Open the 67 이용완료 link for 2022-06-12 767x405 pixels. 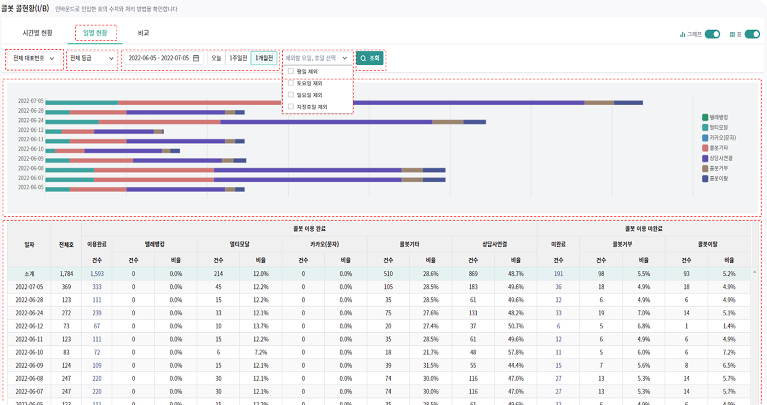point(97,326)
